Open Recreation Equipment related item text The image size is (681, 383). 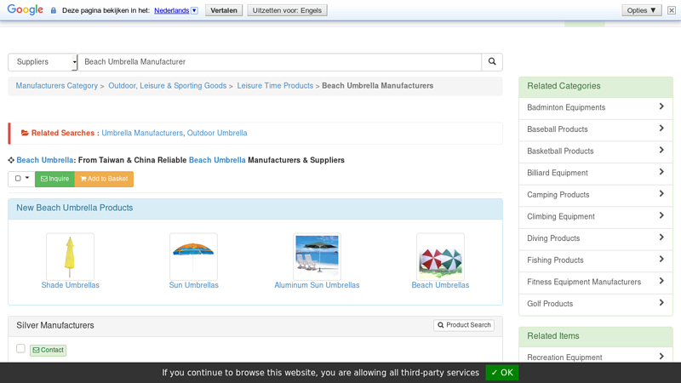[564, 357]
